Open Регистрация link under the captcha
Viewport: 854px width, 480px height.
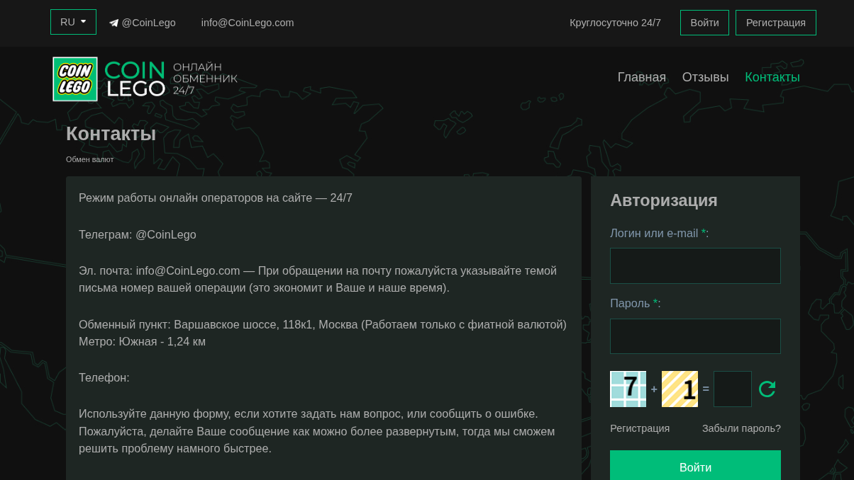[640, 428]
